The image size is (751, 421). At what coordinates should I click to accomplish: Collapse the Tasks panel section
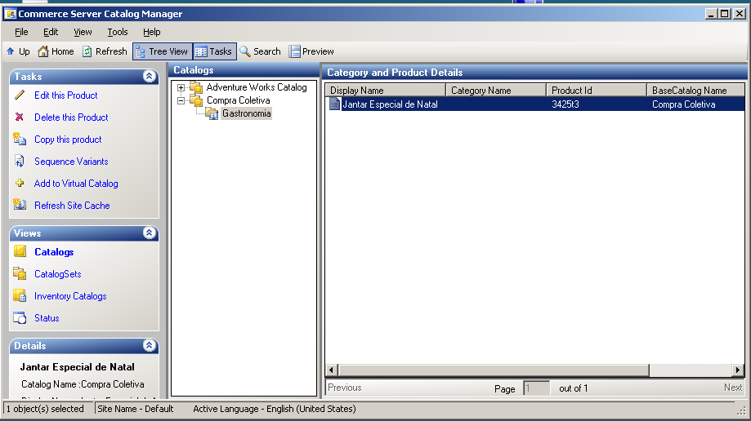point(149,76)
